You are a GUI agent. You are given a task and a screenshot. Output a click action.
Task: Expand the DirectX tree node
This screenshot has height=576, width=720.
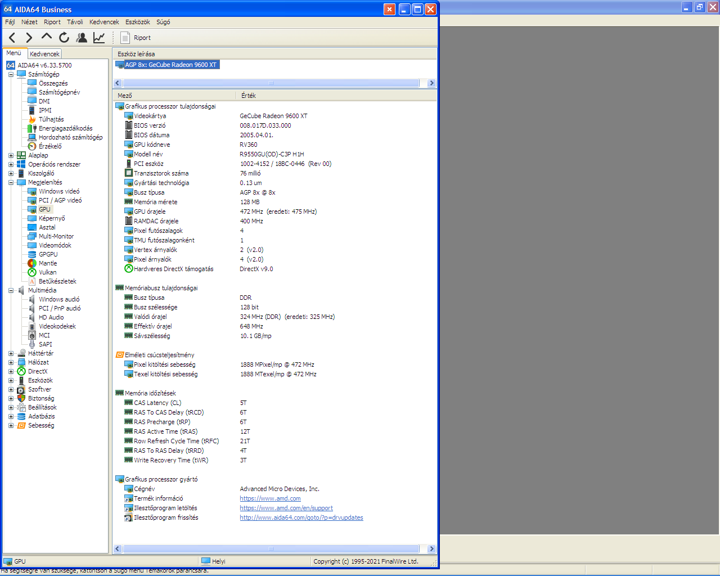[x=11, y=371]
